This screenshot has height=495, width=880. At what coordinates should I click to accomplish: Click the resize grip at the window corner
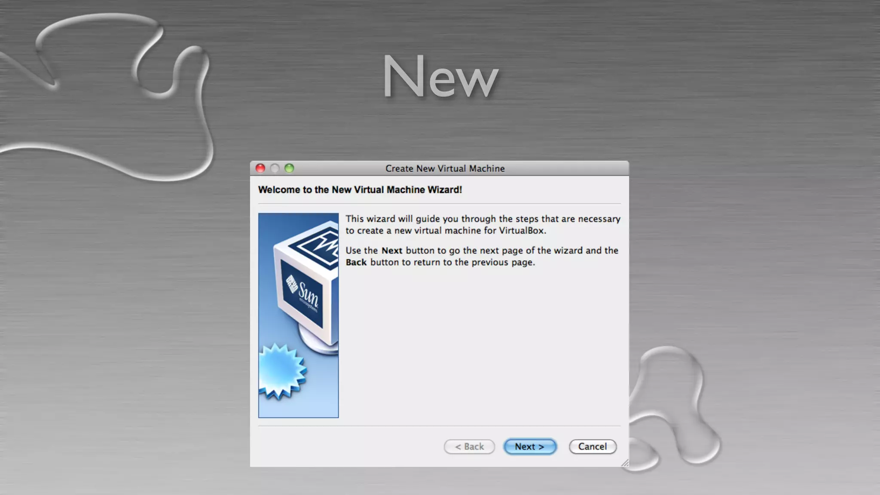[625, 463]
